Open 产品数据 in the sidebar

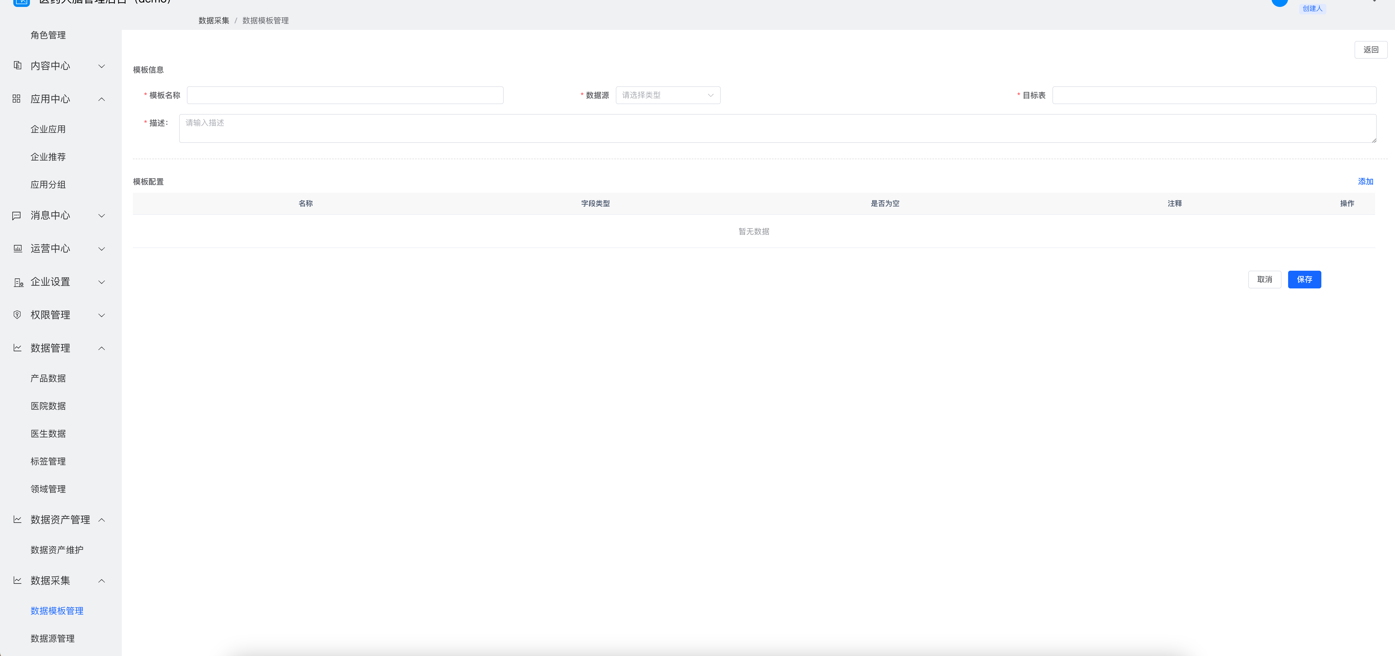[48, 378]
